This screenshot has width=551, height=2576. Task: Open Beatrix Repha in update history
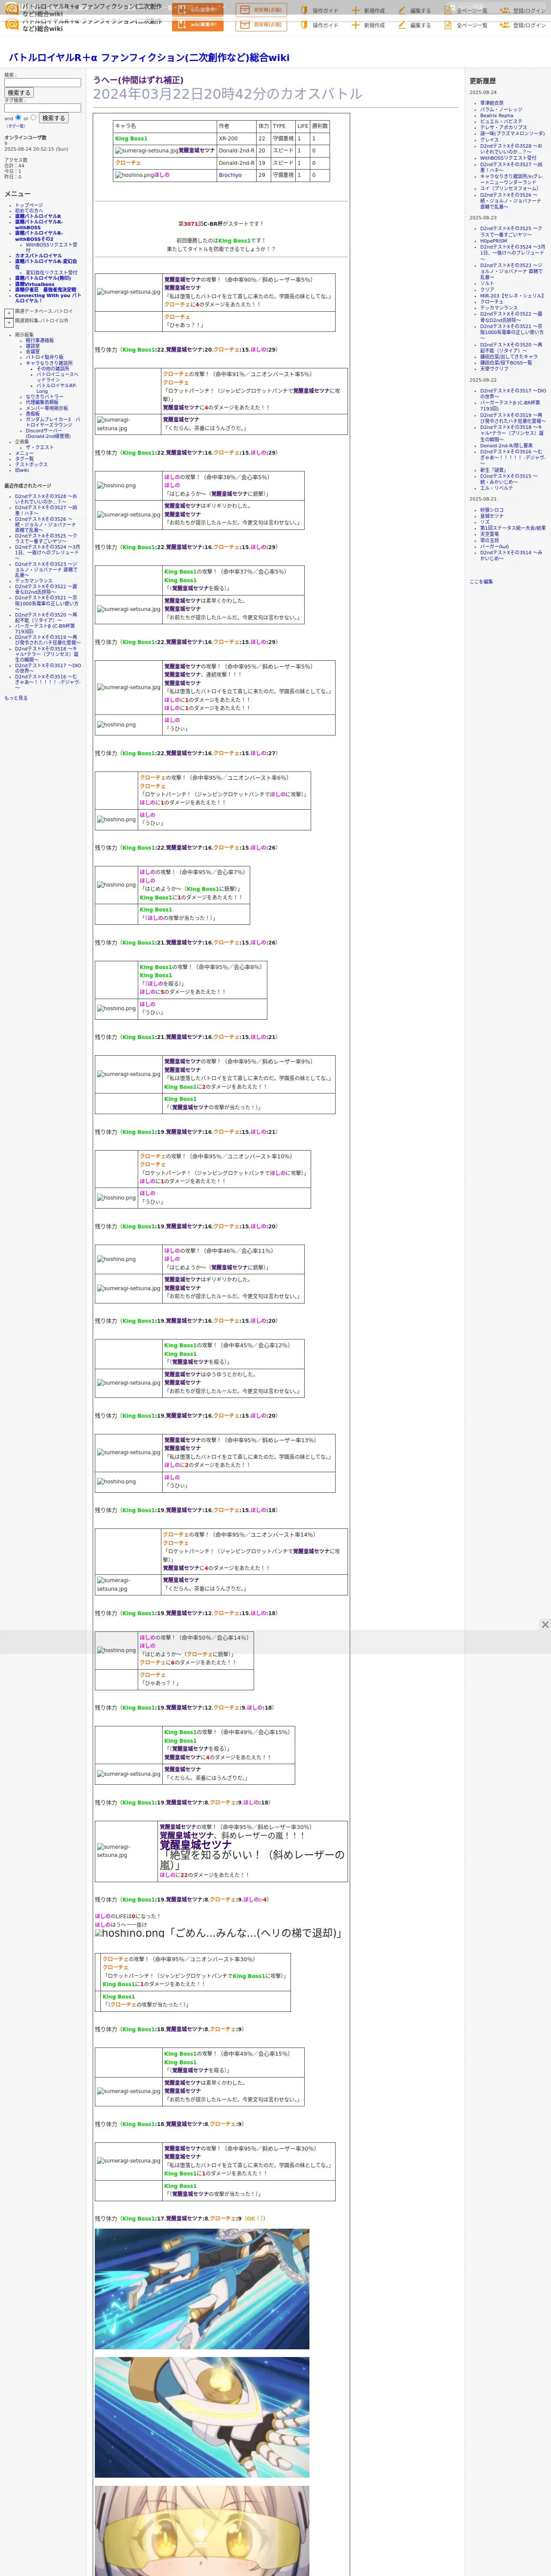[x=497, y=116]
